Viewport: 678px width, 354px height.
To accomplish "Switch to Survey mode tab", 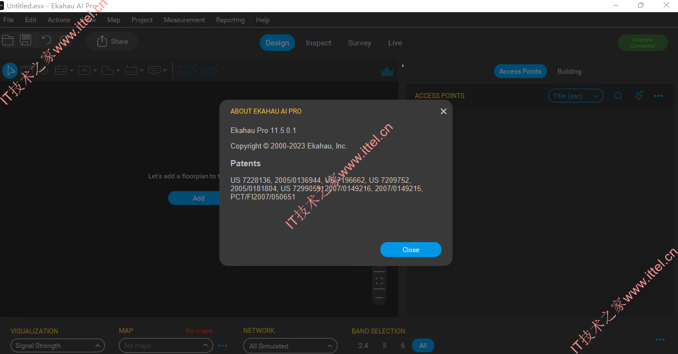I will pos(360,43).
